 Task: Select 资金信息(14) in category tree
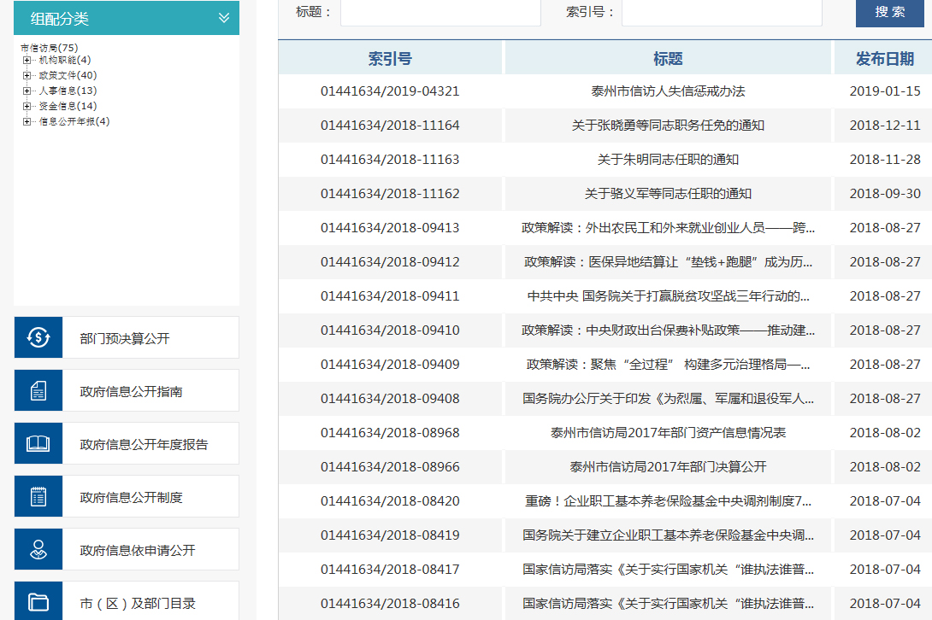68,107
